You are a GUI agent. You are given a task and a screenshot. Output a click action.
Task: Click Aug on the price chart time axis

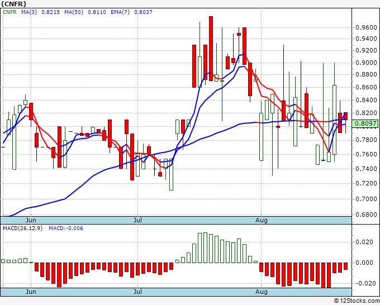coord(262,220)
